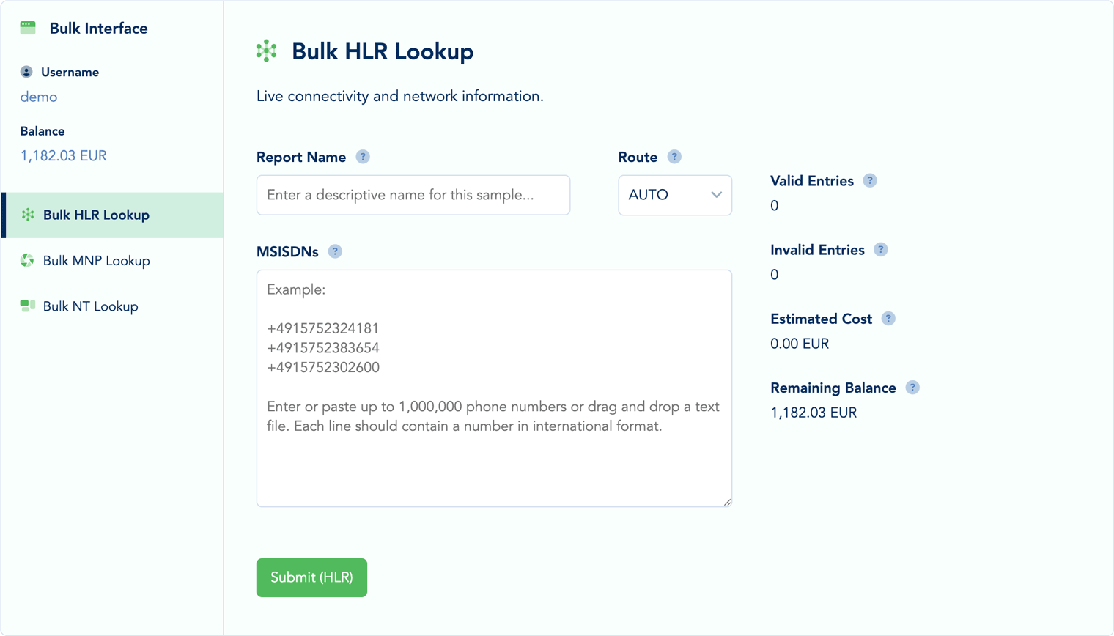
Task: Open the Estimated Cost help icon
Action: (888, 318)
